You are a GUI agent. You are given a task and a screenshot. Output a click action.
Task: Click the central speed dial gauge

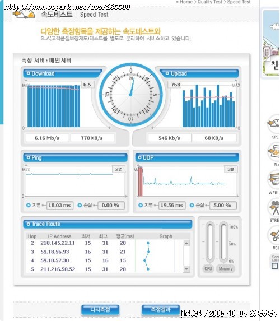pyautogui.click(x=131, y=95)
